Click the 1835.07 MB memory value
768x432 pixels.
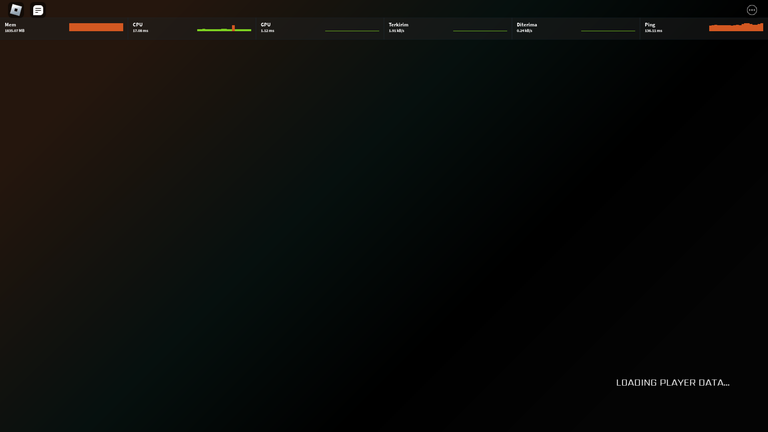tap(14, 30)
